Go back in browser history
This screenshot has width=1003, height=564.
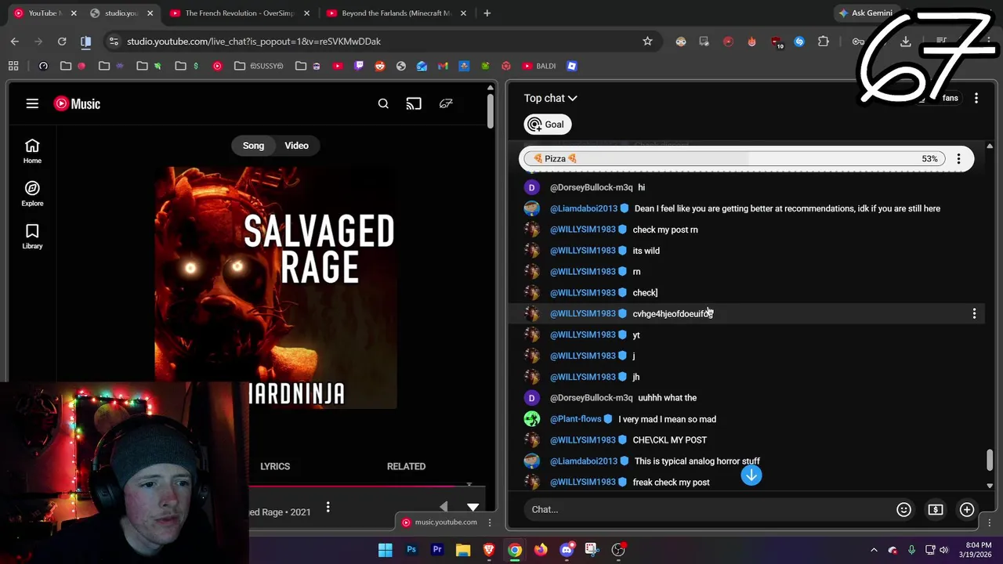pyautogui.click(x=15, y=42)
